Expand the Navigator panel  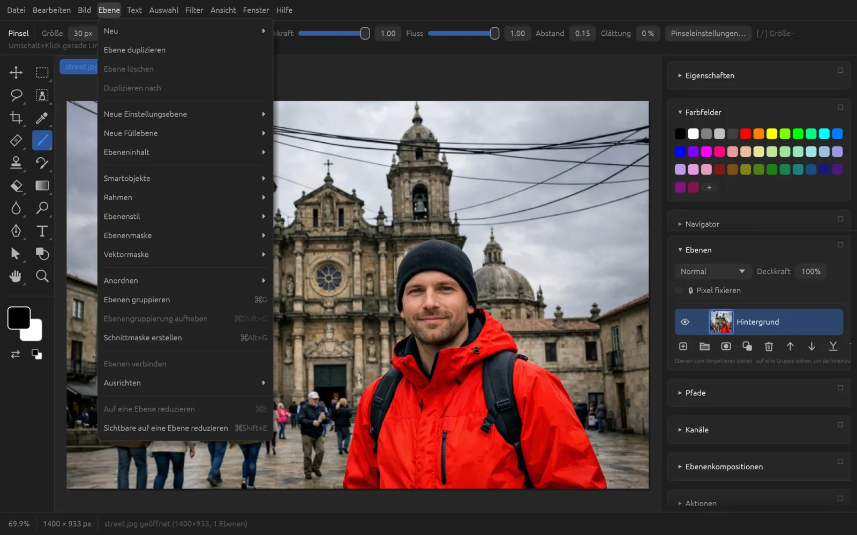pyautogui.click(x=680, y=224)
